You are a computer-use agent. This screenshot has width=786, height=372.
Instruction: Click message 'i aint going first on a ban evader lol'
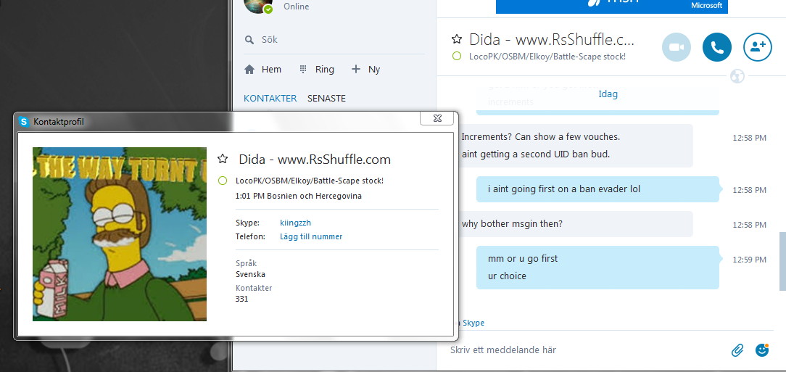[x=563, y=189]
